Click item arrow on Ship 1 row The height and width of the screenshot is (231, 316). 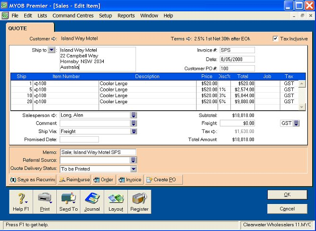36,84
